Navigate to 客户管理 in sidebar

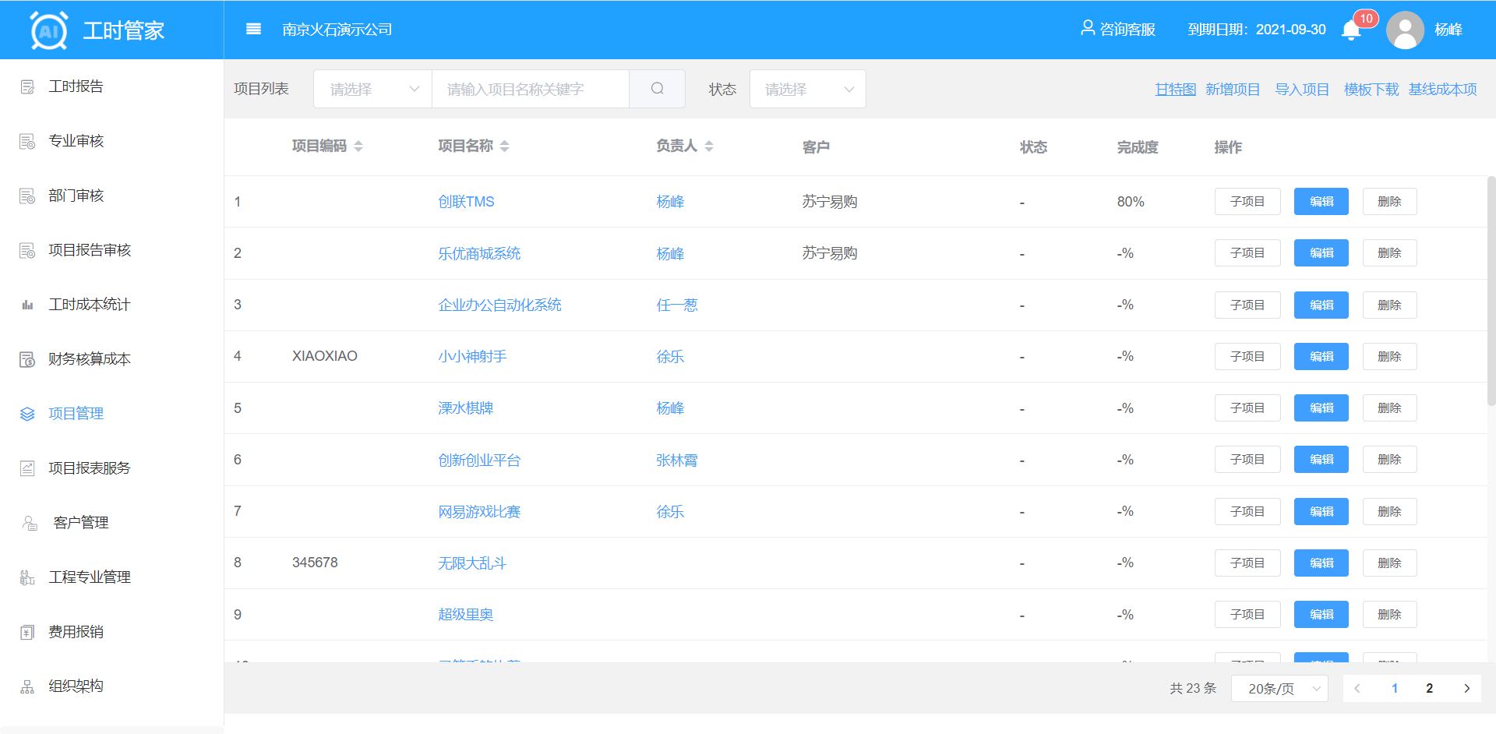pos(80,523)
